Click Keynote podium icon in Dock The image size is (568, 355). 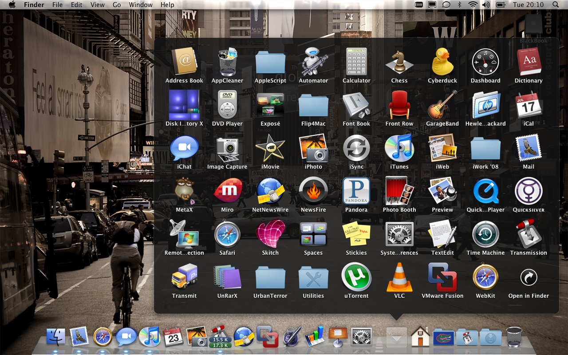coord(338,337)
